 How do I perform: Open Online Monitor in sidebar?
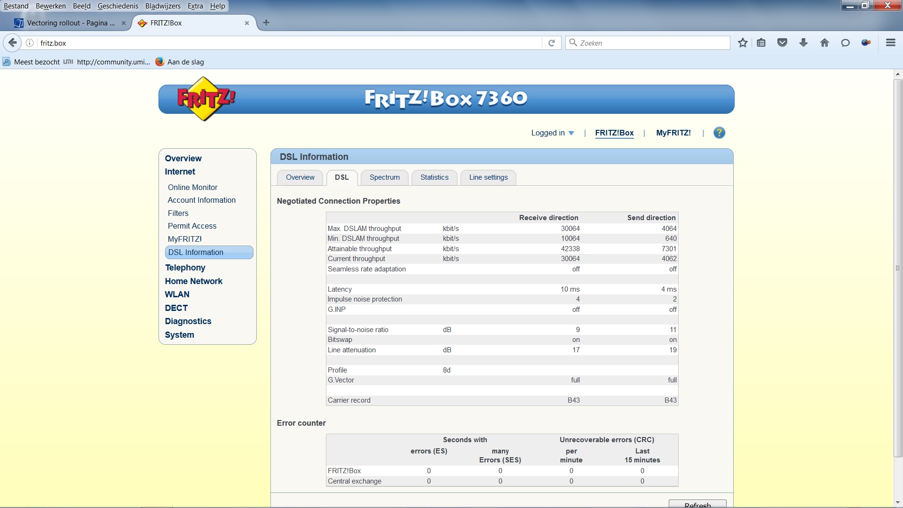click(x=192, y=187)
